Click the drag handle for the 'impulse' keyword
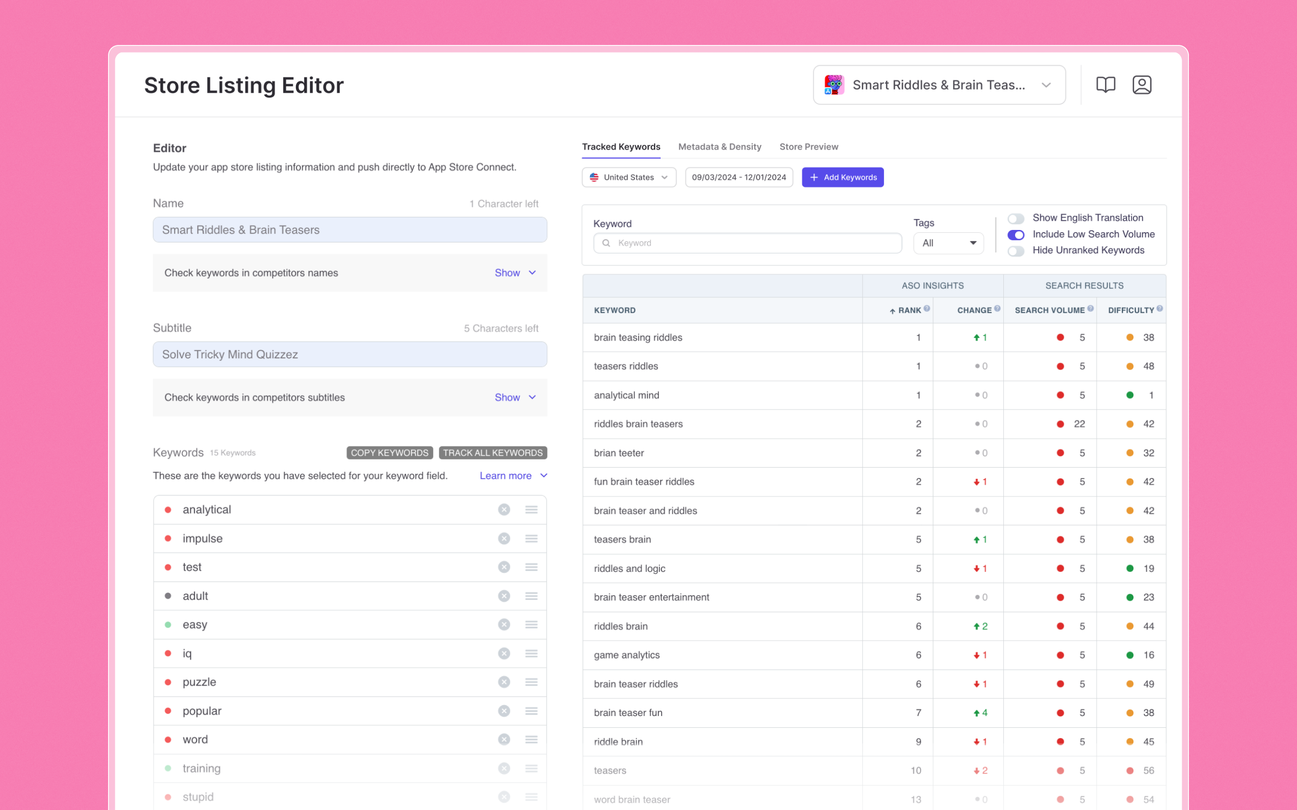The width and height of the screenshot is (1297, 810). [x=531, y=538]
